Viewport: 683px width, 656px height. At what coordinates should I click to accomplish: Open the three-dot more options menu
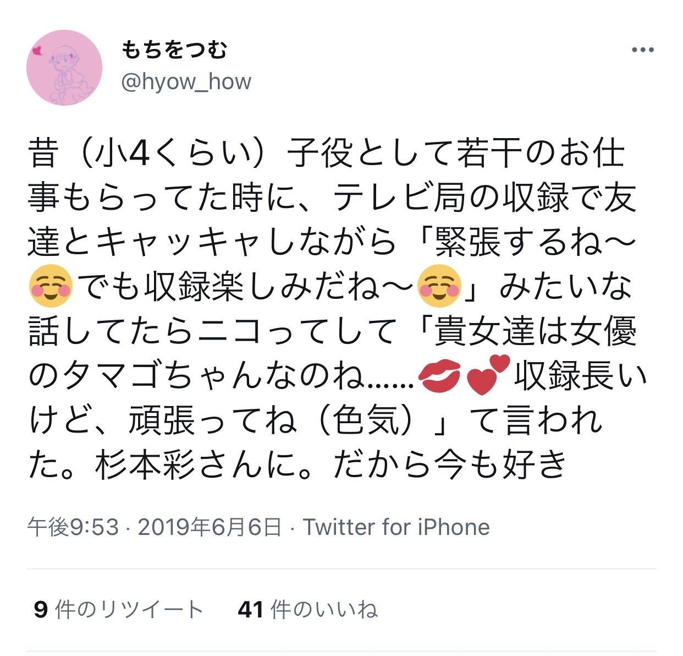pos(642,50)
